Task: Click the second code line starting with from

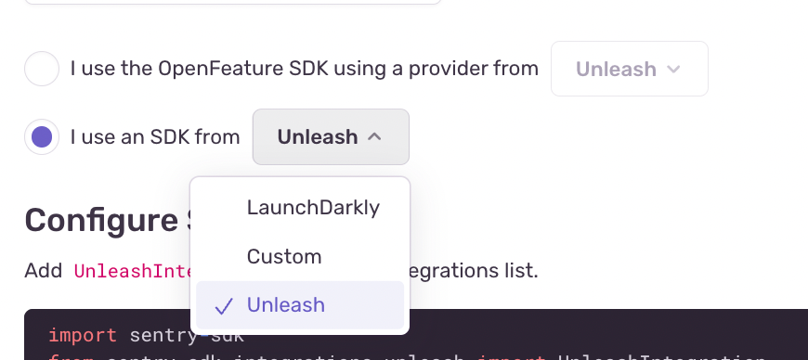Action: point(407,357)
